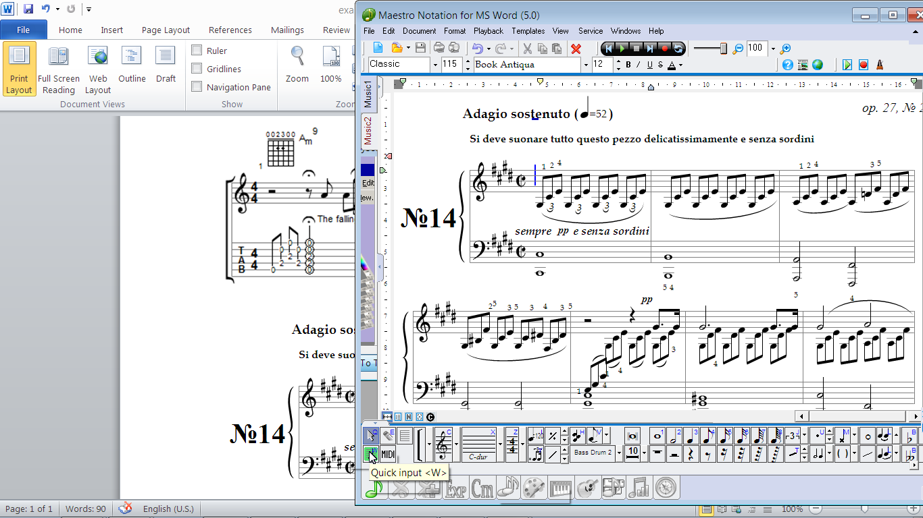Check the Navigation Pane box
This screenshot has height=518, width=923.
[x=195, y=86]
